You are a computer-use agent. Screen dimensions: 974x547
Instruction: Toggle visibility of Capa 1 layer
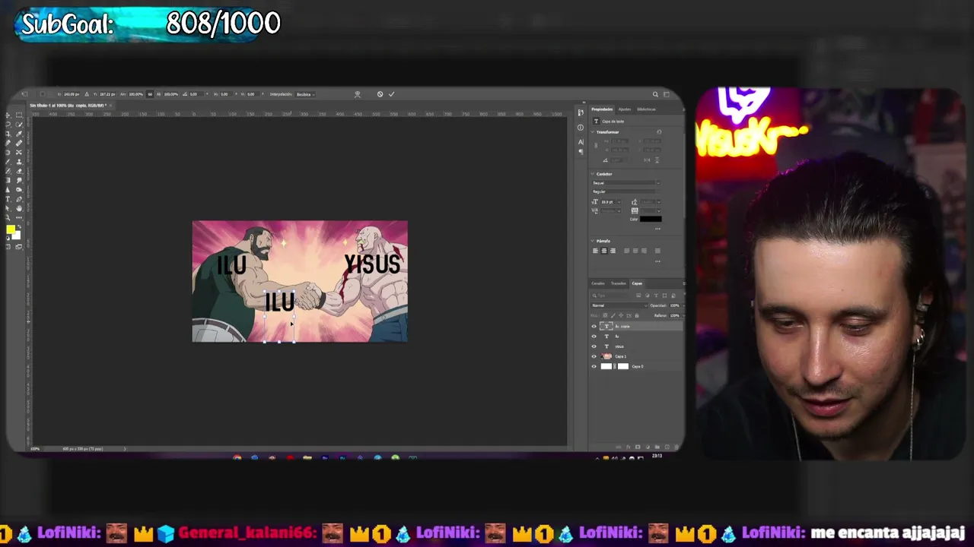594,356
